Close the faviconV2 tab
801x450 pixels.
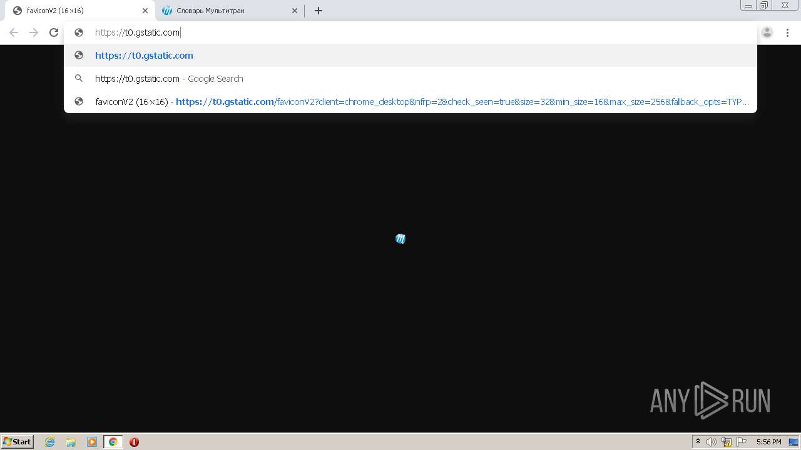pos(145,11)
